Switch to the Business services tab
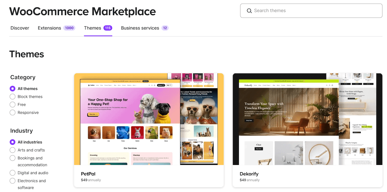 click(x=140, y=28)
